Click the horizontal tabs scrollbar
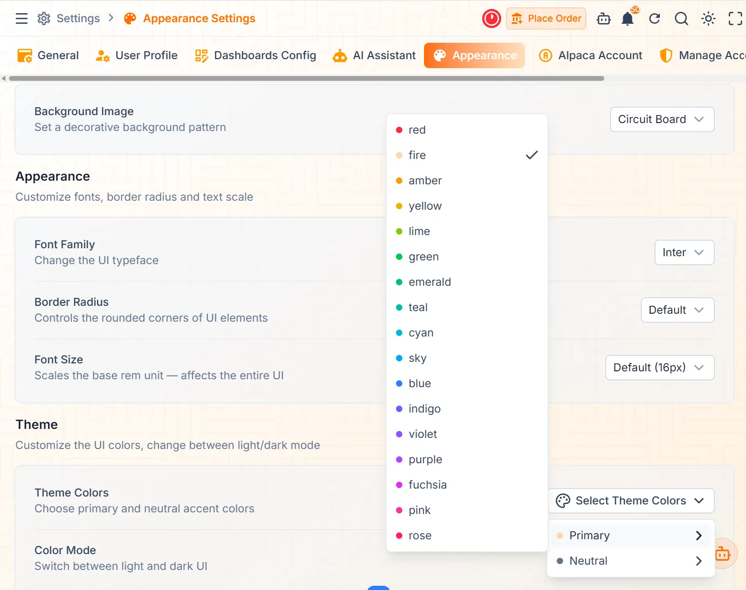 click(x=307, y=78)
